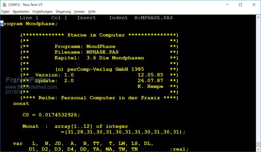Click the highlighted cursor on 'program'
This screenshot has width=261, height=152.
coord(2,24)
